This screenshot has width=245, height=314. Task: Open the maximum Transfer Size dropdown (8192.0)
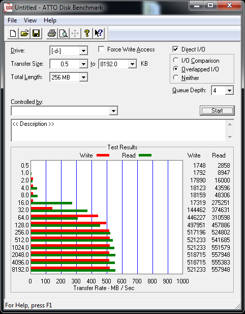click(132, 64)
